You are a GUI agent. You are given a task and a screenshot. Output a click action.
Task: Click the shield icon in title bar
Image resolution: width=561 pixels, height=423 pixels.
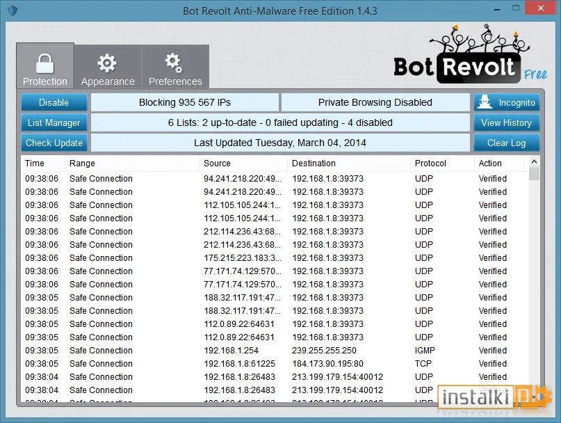click(13, 10)
